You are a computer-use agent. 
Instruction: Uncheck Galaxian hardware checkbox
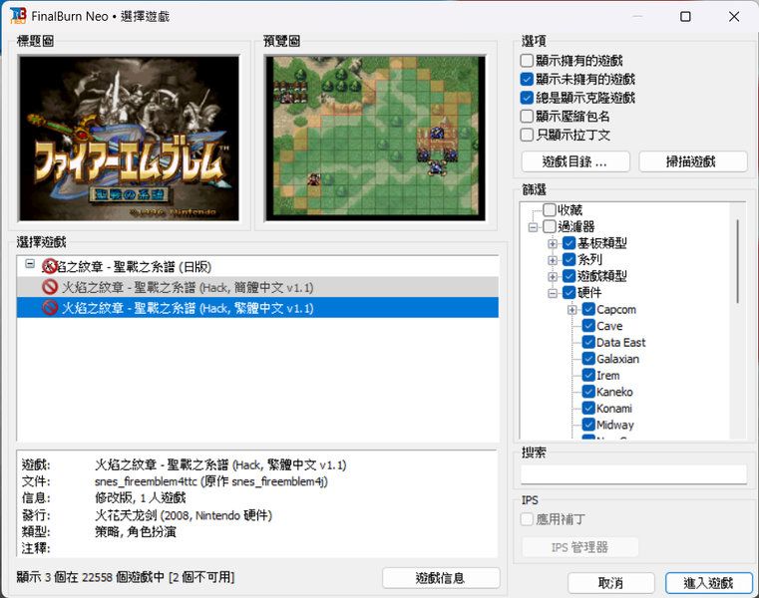tap(588, 359)
